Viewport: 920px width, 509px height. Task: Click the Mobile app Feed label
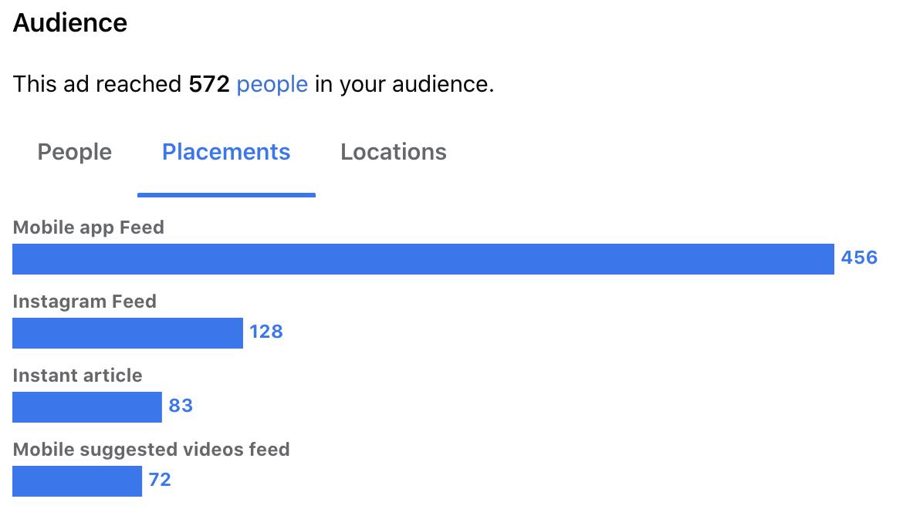click(x=89, y=228)
